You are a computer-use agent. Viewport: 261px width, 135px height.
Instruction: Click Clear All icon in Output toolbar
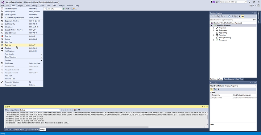point(75,110)
